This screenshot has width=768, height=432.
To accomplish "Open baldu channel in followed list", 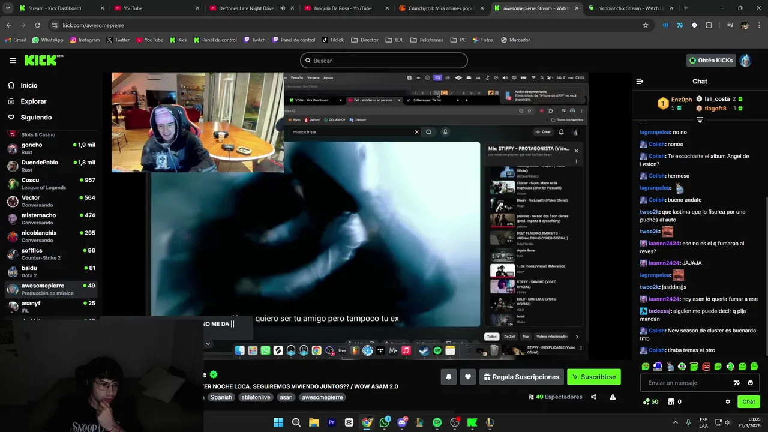I will click(51, 271).
